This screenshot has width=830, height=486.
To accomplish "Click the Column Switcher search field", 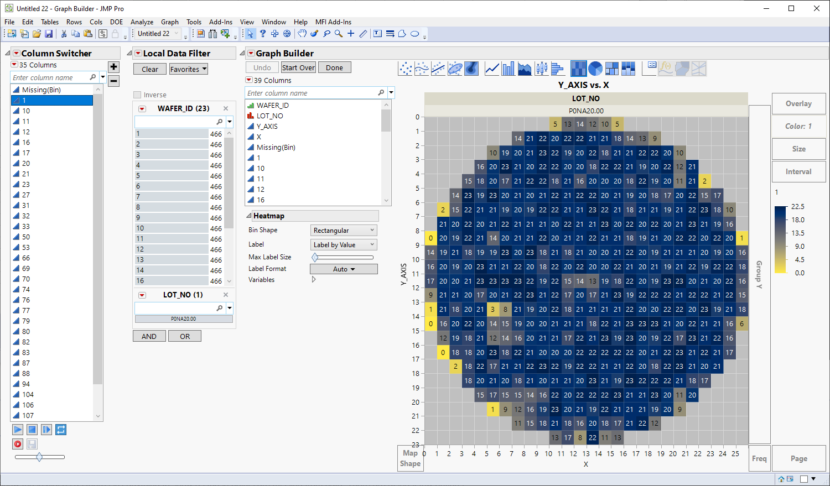I will pos(50,77).
